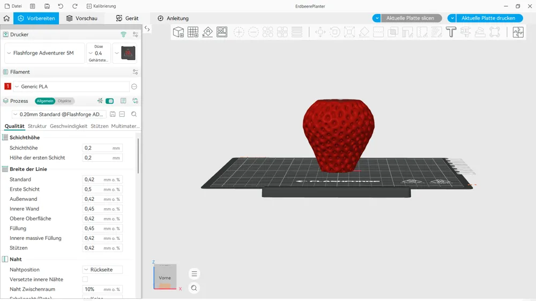Open the Datei menu
The height and width of the screenshot is (301, 536).
tap(13, 6)
